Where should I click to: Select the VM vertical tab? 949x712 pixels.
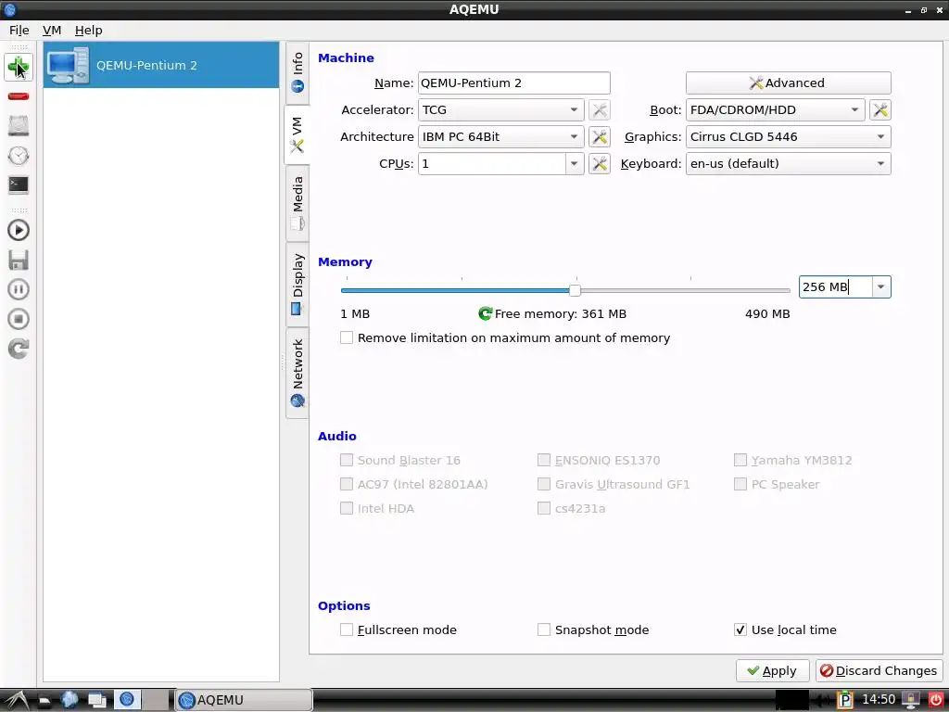click(x=297, y=134)
